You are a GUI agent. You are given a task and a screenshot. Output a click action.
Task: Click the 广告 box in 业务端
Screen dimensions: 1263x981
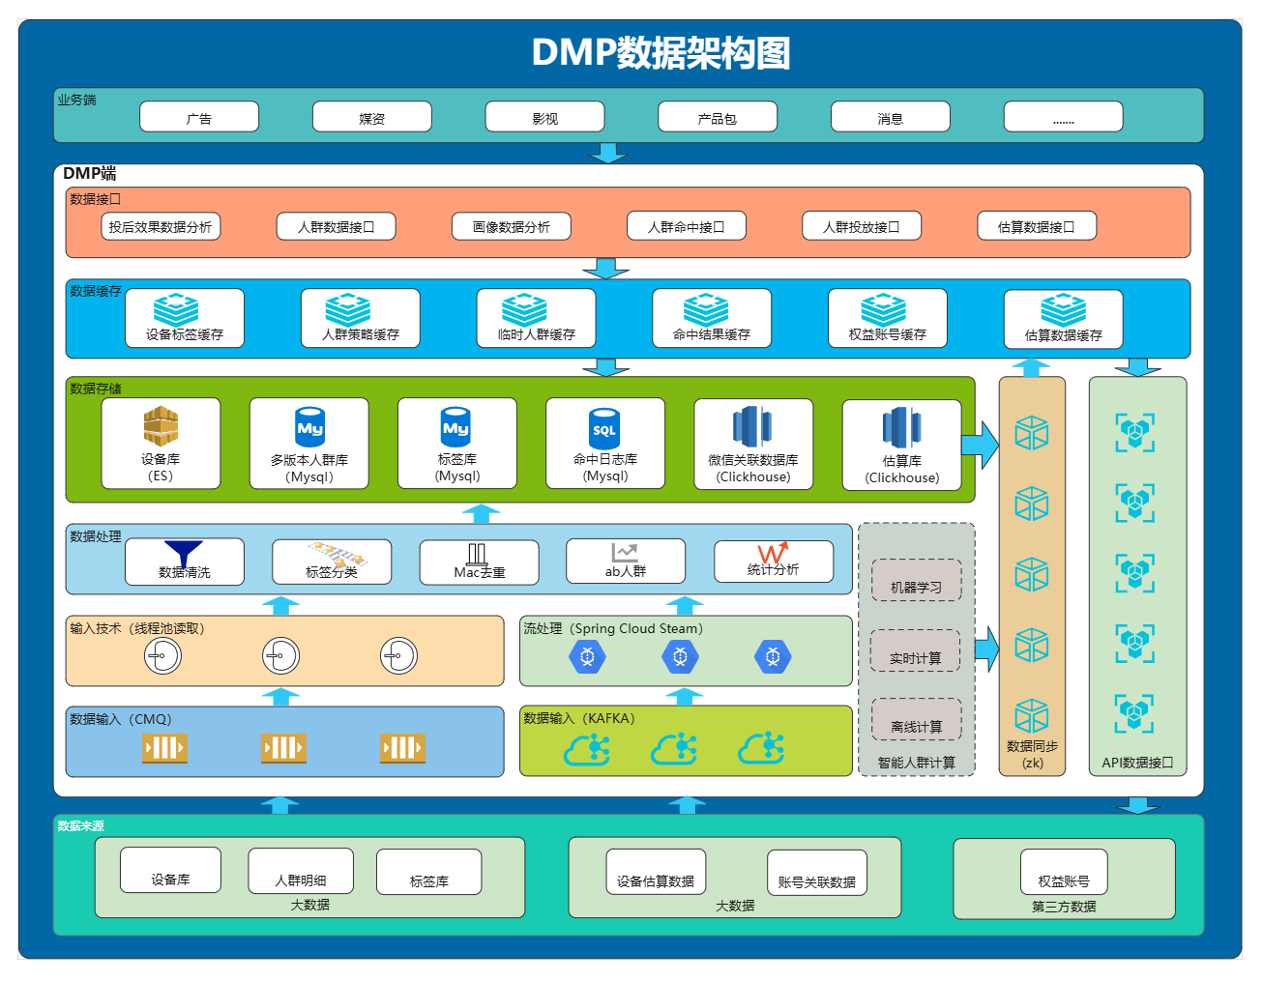point(199,117)
